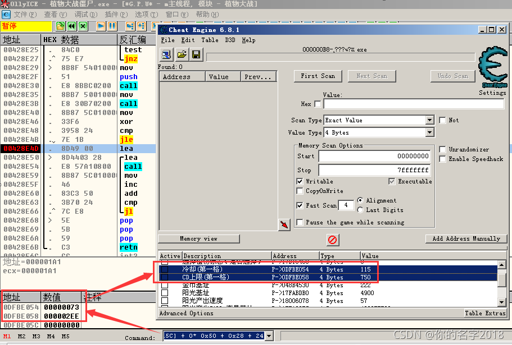512x345 pixels.
Task: Click Fast Scan alignment value field
Action: coord(346,205)
